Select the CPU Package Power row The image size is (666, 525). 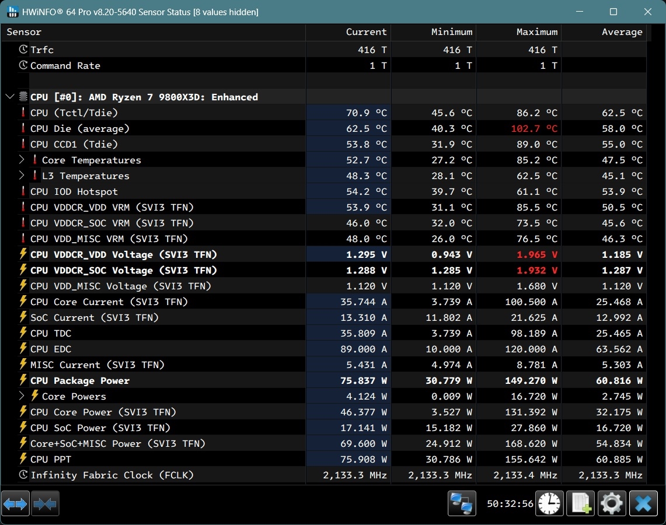[x=80, y=380]
